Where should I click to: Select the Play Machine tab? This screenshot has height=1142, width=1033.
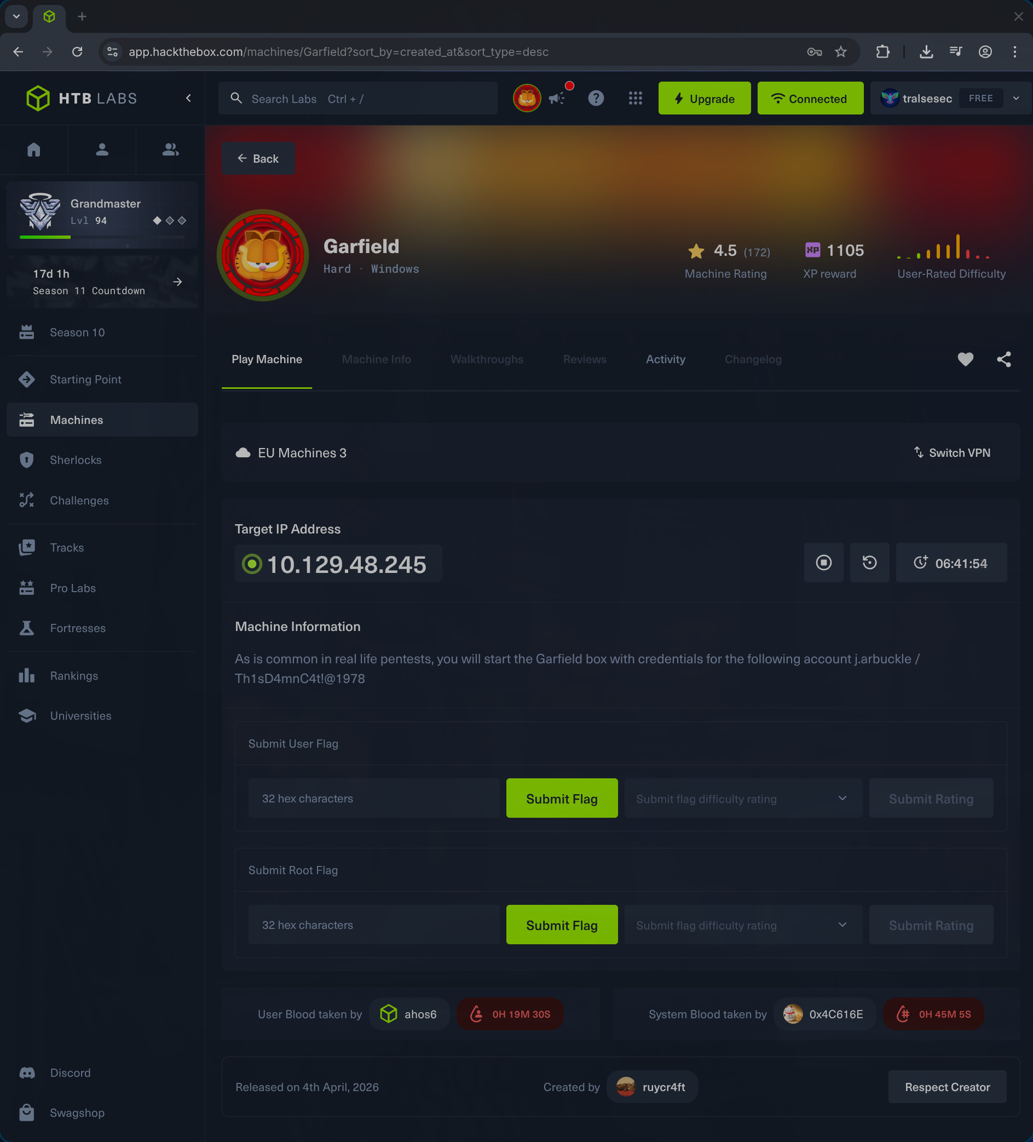267,359
